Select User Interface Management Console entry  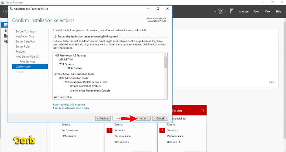click(90, 90)
